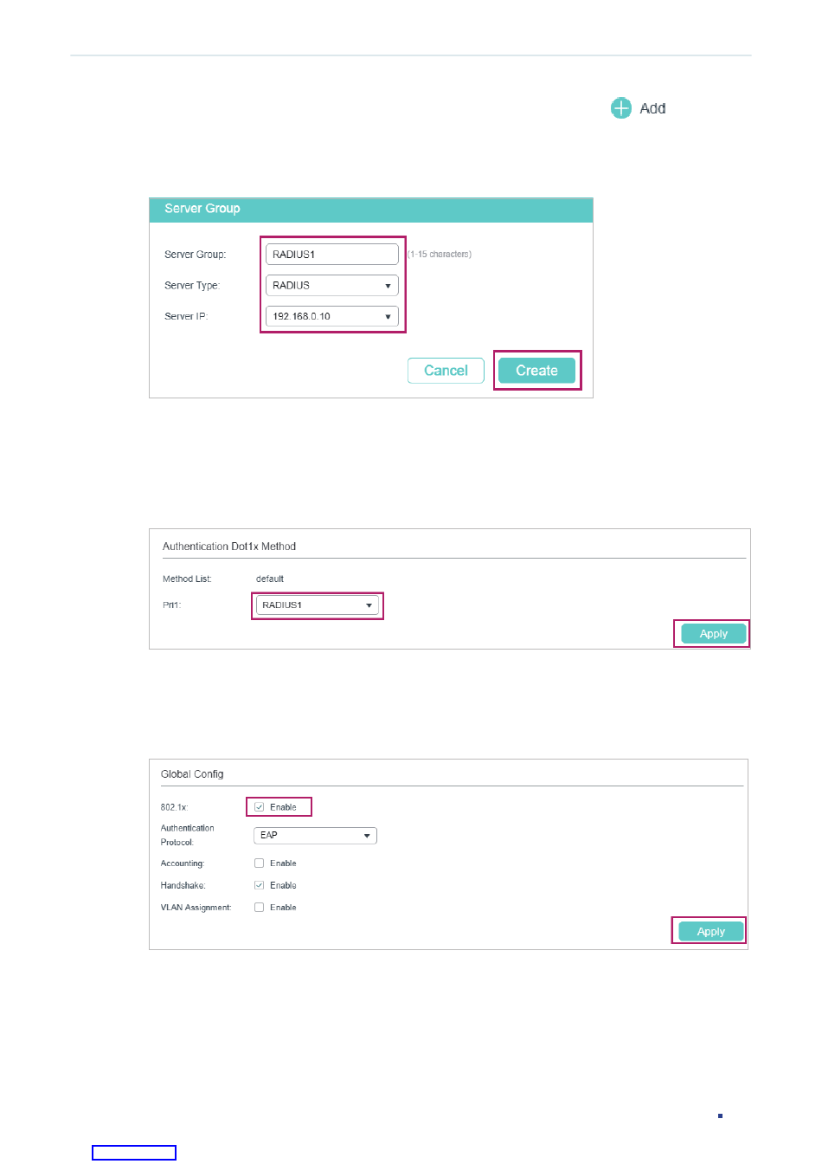Apply the Global Config settings

tap(711, 932)
